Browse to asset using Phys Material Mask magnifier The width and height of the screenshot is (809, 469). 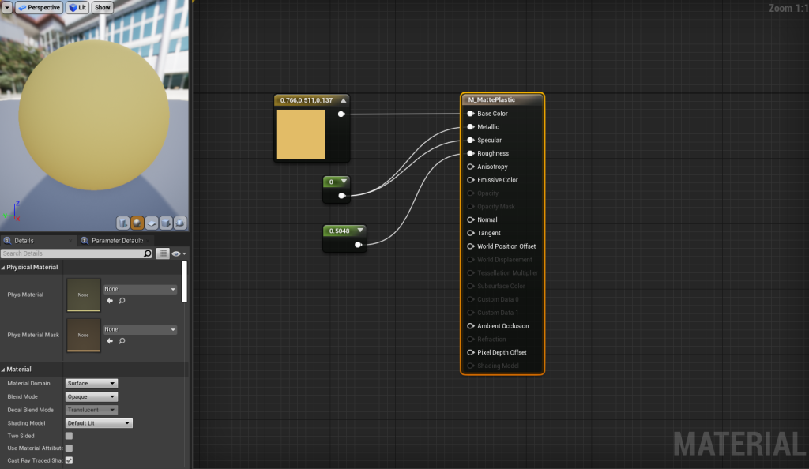tap(122, 341)
